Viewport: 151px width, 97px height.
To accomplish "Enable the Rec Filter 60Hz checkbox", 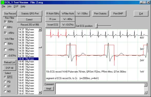I will point(5,27).
